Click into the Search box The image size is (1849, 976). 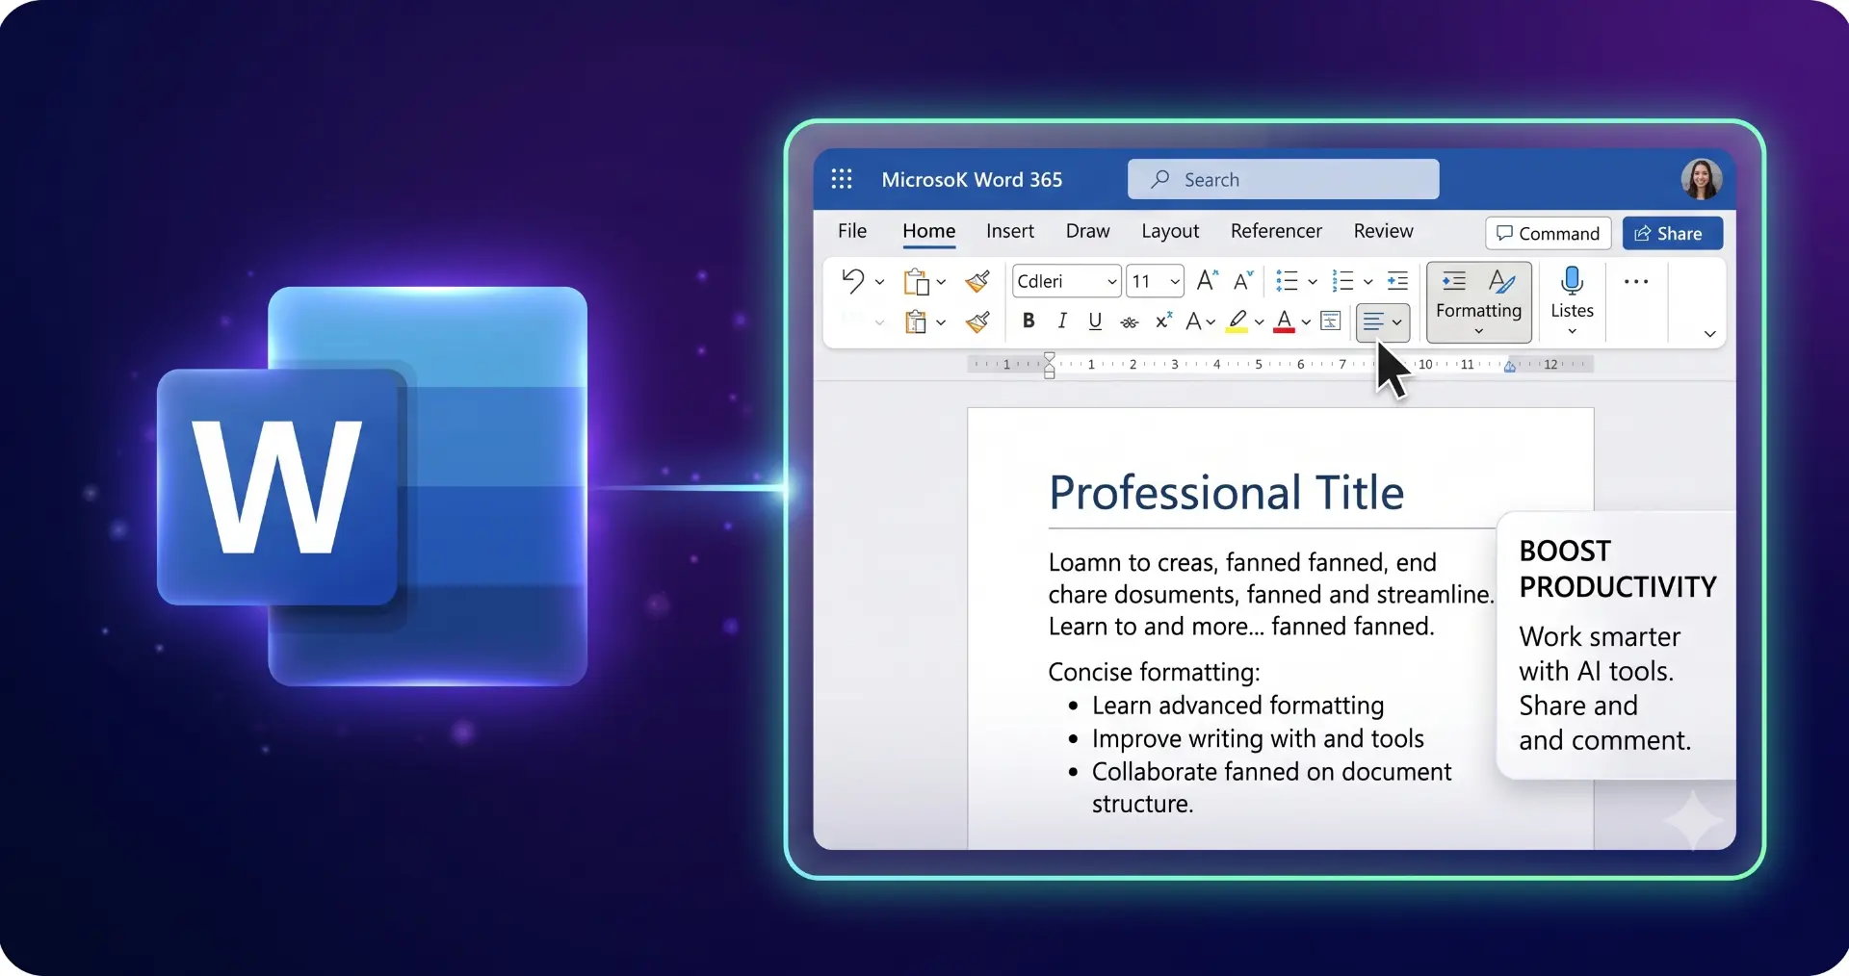point(1284,179)
